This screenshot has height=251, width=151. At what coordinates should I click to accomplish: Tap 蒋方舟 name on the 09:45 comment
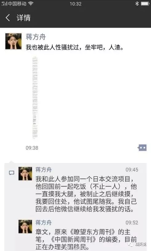(x=44, y=169)
